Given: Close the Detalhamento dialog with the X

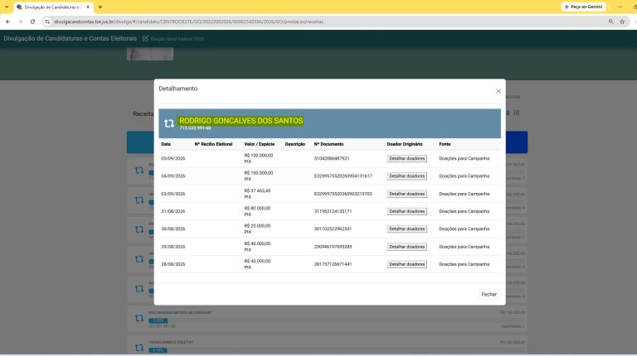Looking at the screenshot, I should click(498, 91).
